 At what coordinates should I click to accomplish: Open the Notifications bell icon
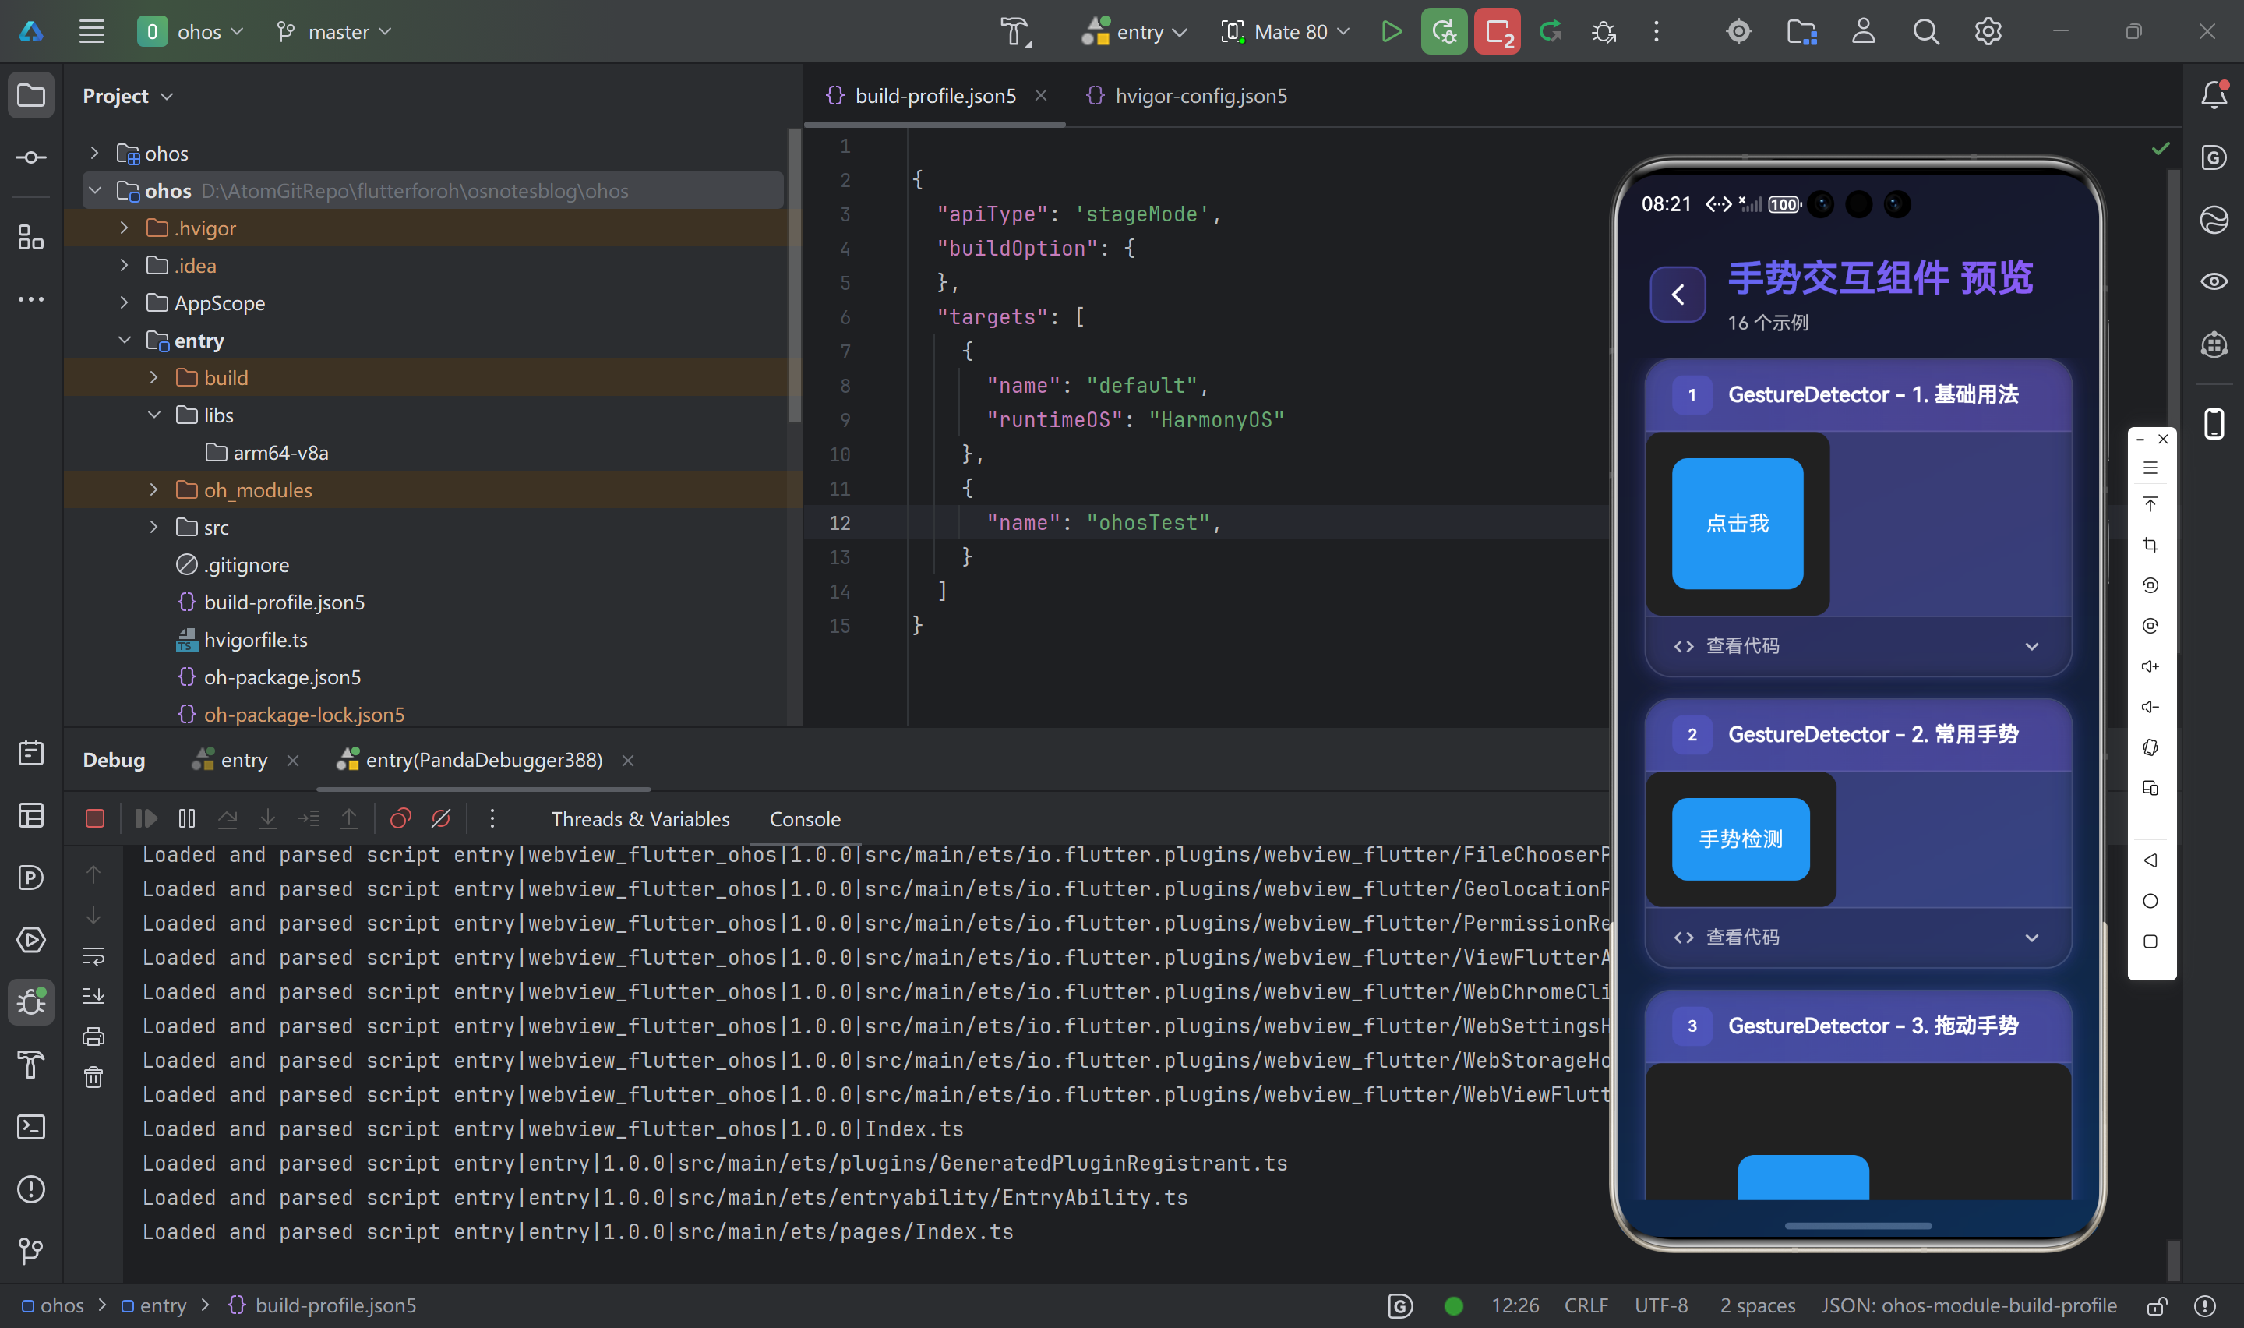pyautogui.click(x=2214, y=95)
